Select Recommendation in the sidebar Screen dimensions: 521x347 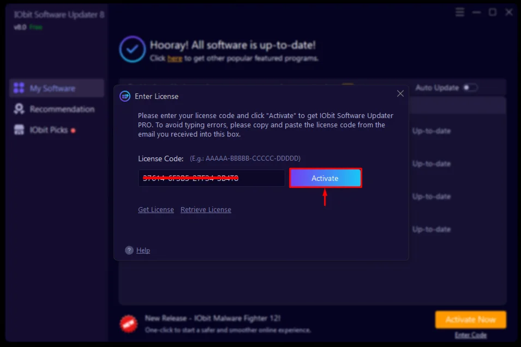point(57,109)
